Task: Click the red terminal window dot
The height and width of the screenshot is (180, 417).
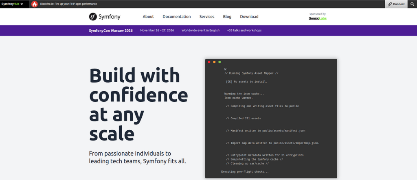Action: pos(209,62)
